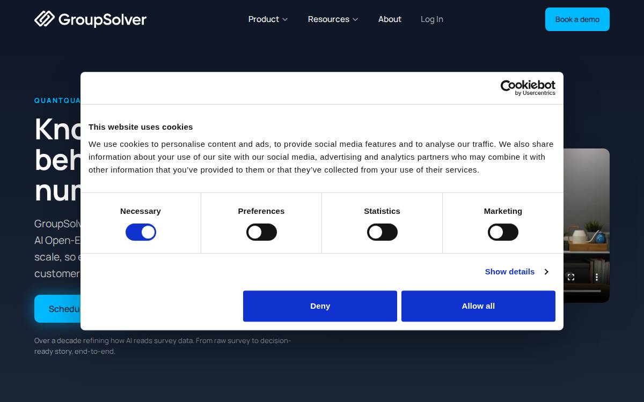Deny all cookies
This screenshot has width=644, height=402.
point(320,306)
